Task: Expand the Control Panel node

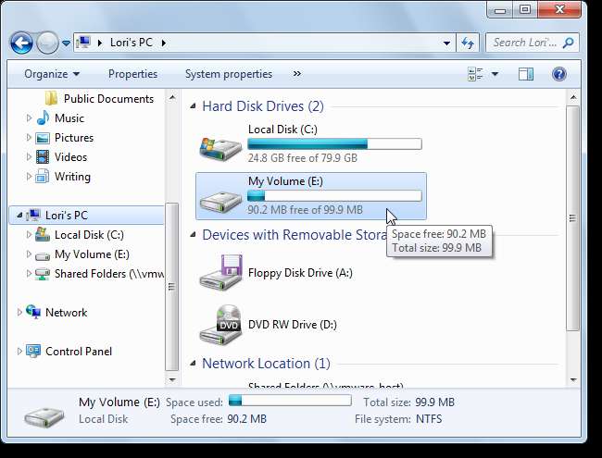Action: pyautogui.click(x=19, y=352)
